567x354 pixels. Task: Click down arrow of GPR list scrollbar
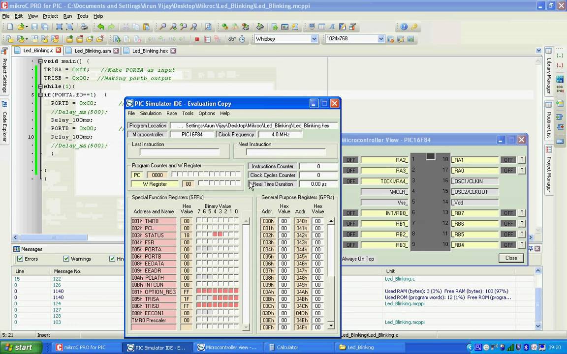point(331,326)
